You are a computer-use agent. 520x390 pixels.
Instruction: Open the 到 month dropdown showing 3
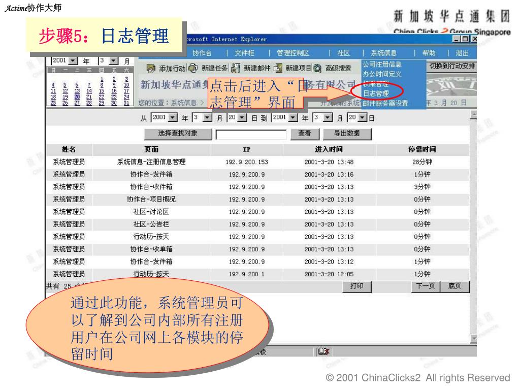[328, 118]
